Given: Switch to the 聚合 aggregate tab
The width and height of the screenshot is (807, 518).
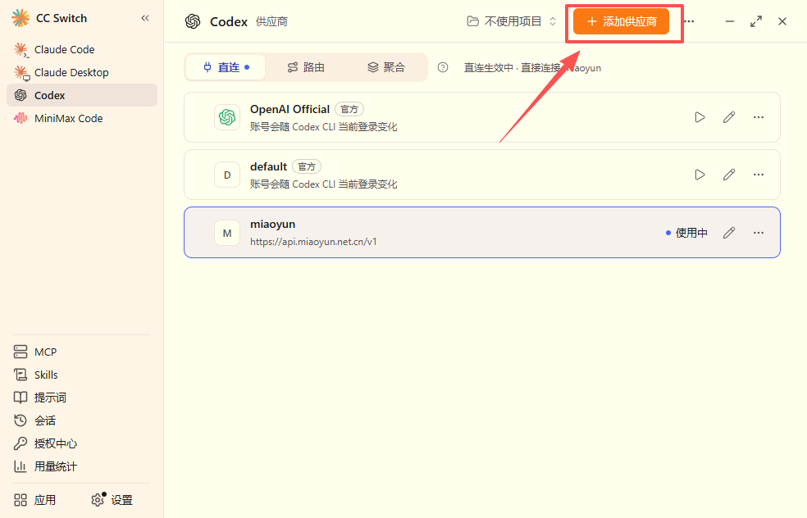Looking at the screenshot, I should [386, 67].
